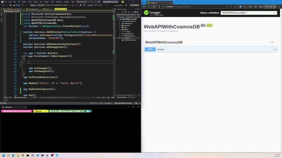Click the Visual Studio search box
The height and width of the screenshot is (158, 282).
pos(88,2)
